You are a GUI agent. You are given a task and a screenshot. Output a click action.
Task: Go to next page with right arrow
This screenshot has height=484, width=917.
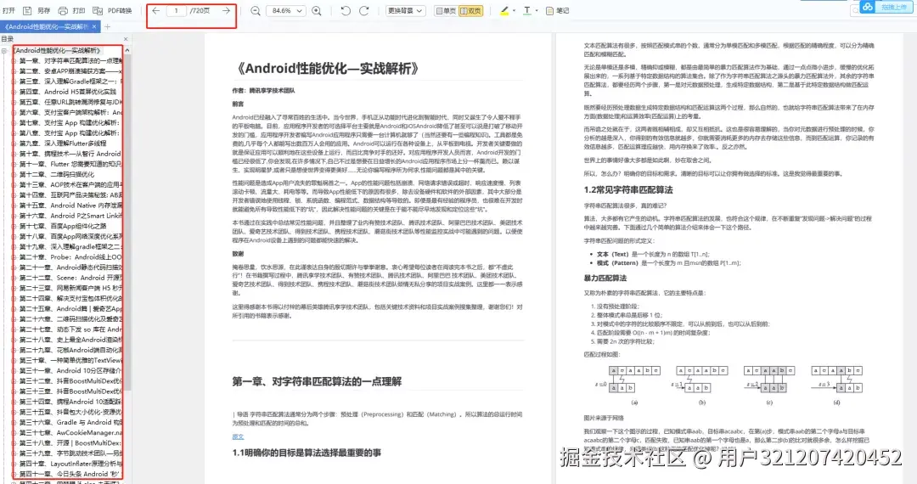tap(227, 10)
